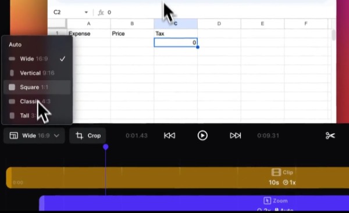Click the Tall option's rectangle icon
349x213 pixels.
[x=12, y=115]
